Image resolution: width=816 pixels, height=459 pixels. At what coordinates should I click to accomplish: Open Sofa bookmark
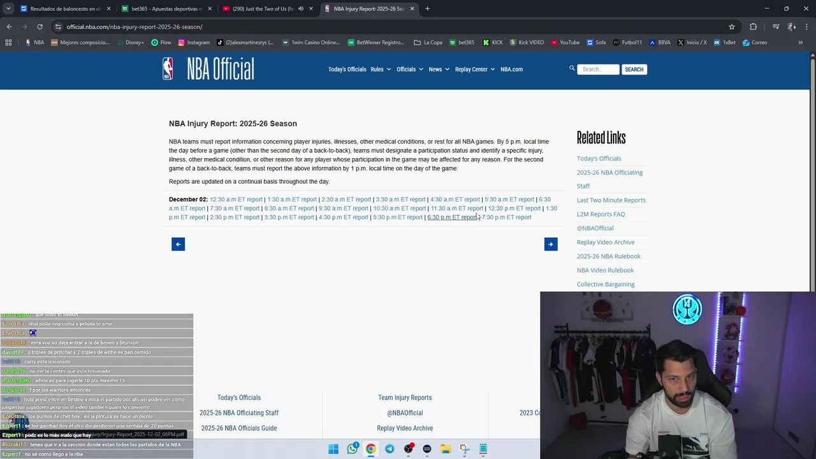tap(596, 43)
